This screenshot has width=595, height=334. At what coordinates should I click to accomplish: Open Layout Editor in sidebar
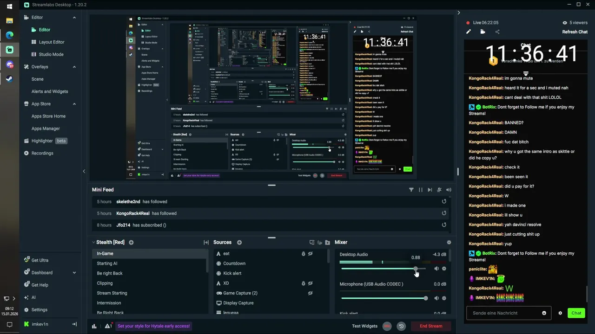[x=52, y=42]
